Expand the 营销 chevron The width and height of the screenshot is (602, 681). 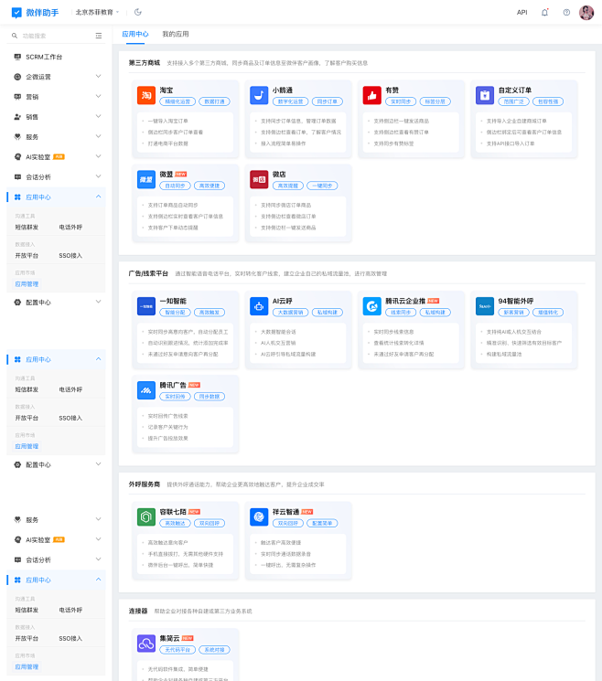(x=98, y=96)
